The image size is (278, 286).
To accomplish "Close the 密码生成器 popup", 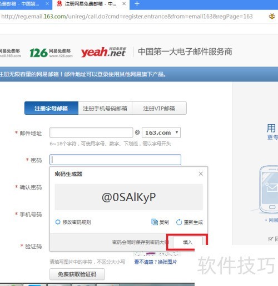I will [201, 173].
